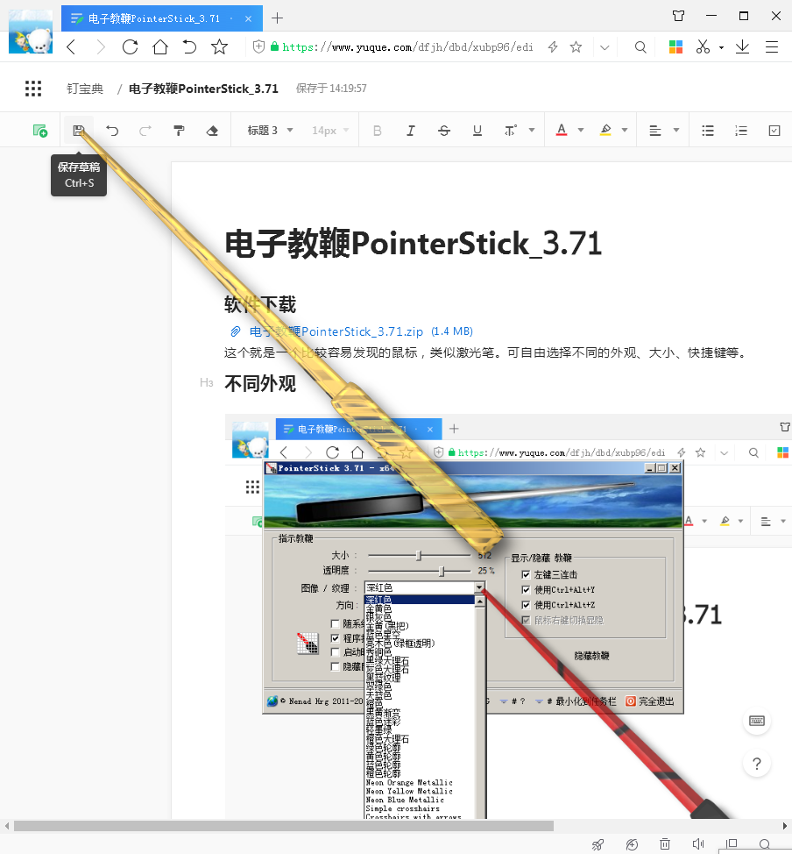The image size is (792, 854).
Task: Open the browser downloads icon
Action: click(x=742, y=46)
